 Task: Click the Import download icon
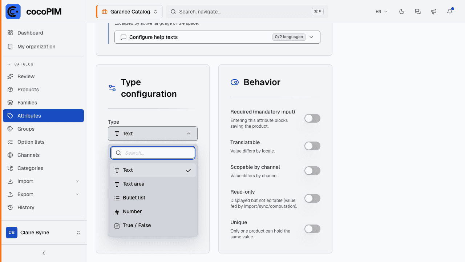(x=10, y=181)
